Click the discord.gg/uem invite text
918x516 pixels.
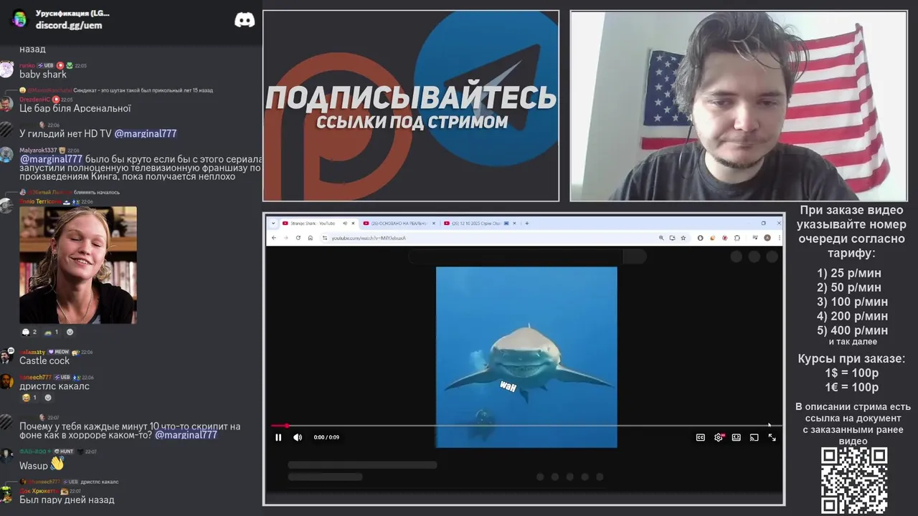pos(69,25)
